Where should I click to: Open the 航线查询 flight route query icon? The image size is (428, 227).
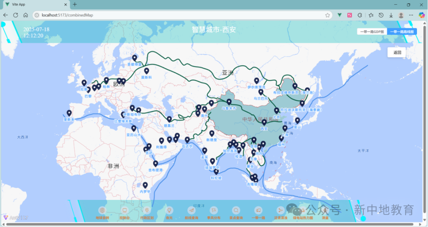point(191,210)
